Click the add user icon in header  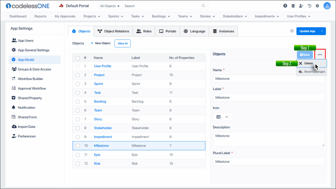point(301,6)
